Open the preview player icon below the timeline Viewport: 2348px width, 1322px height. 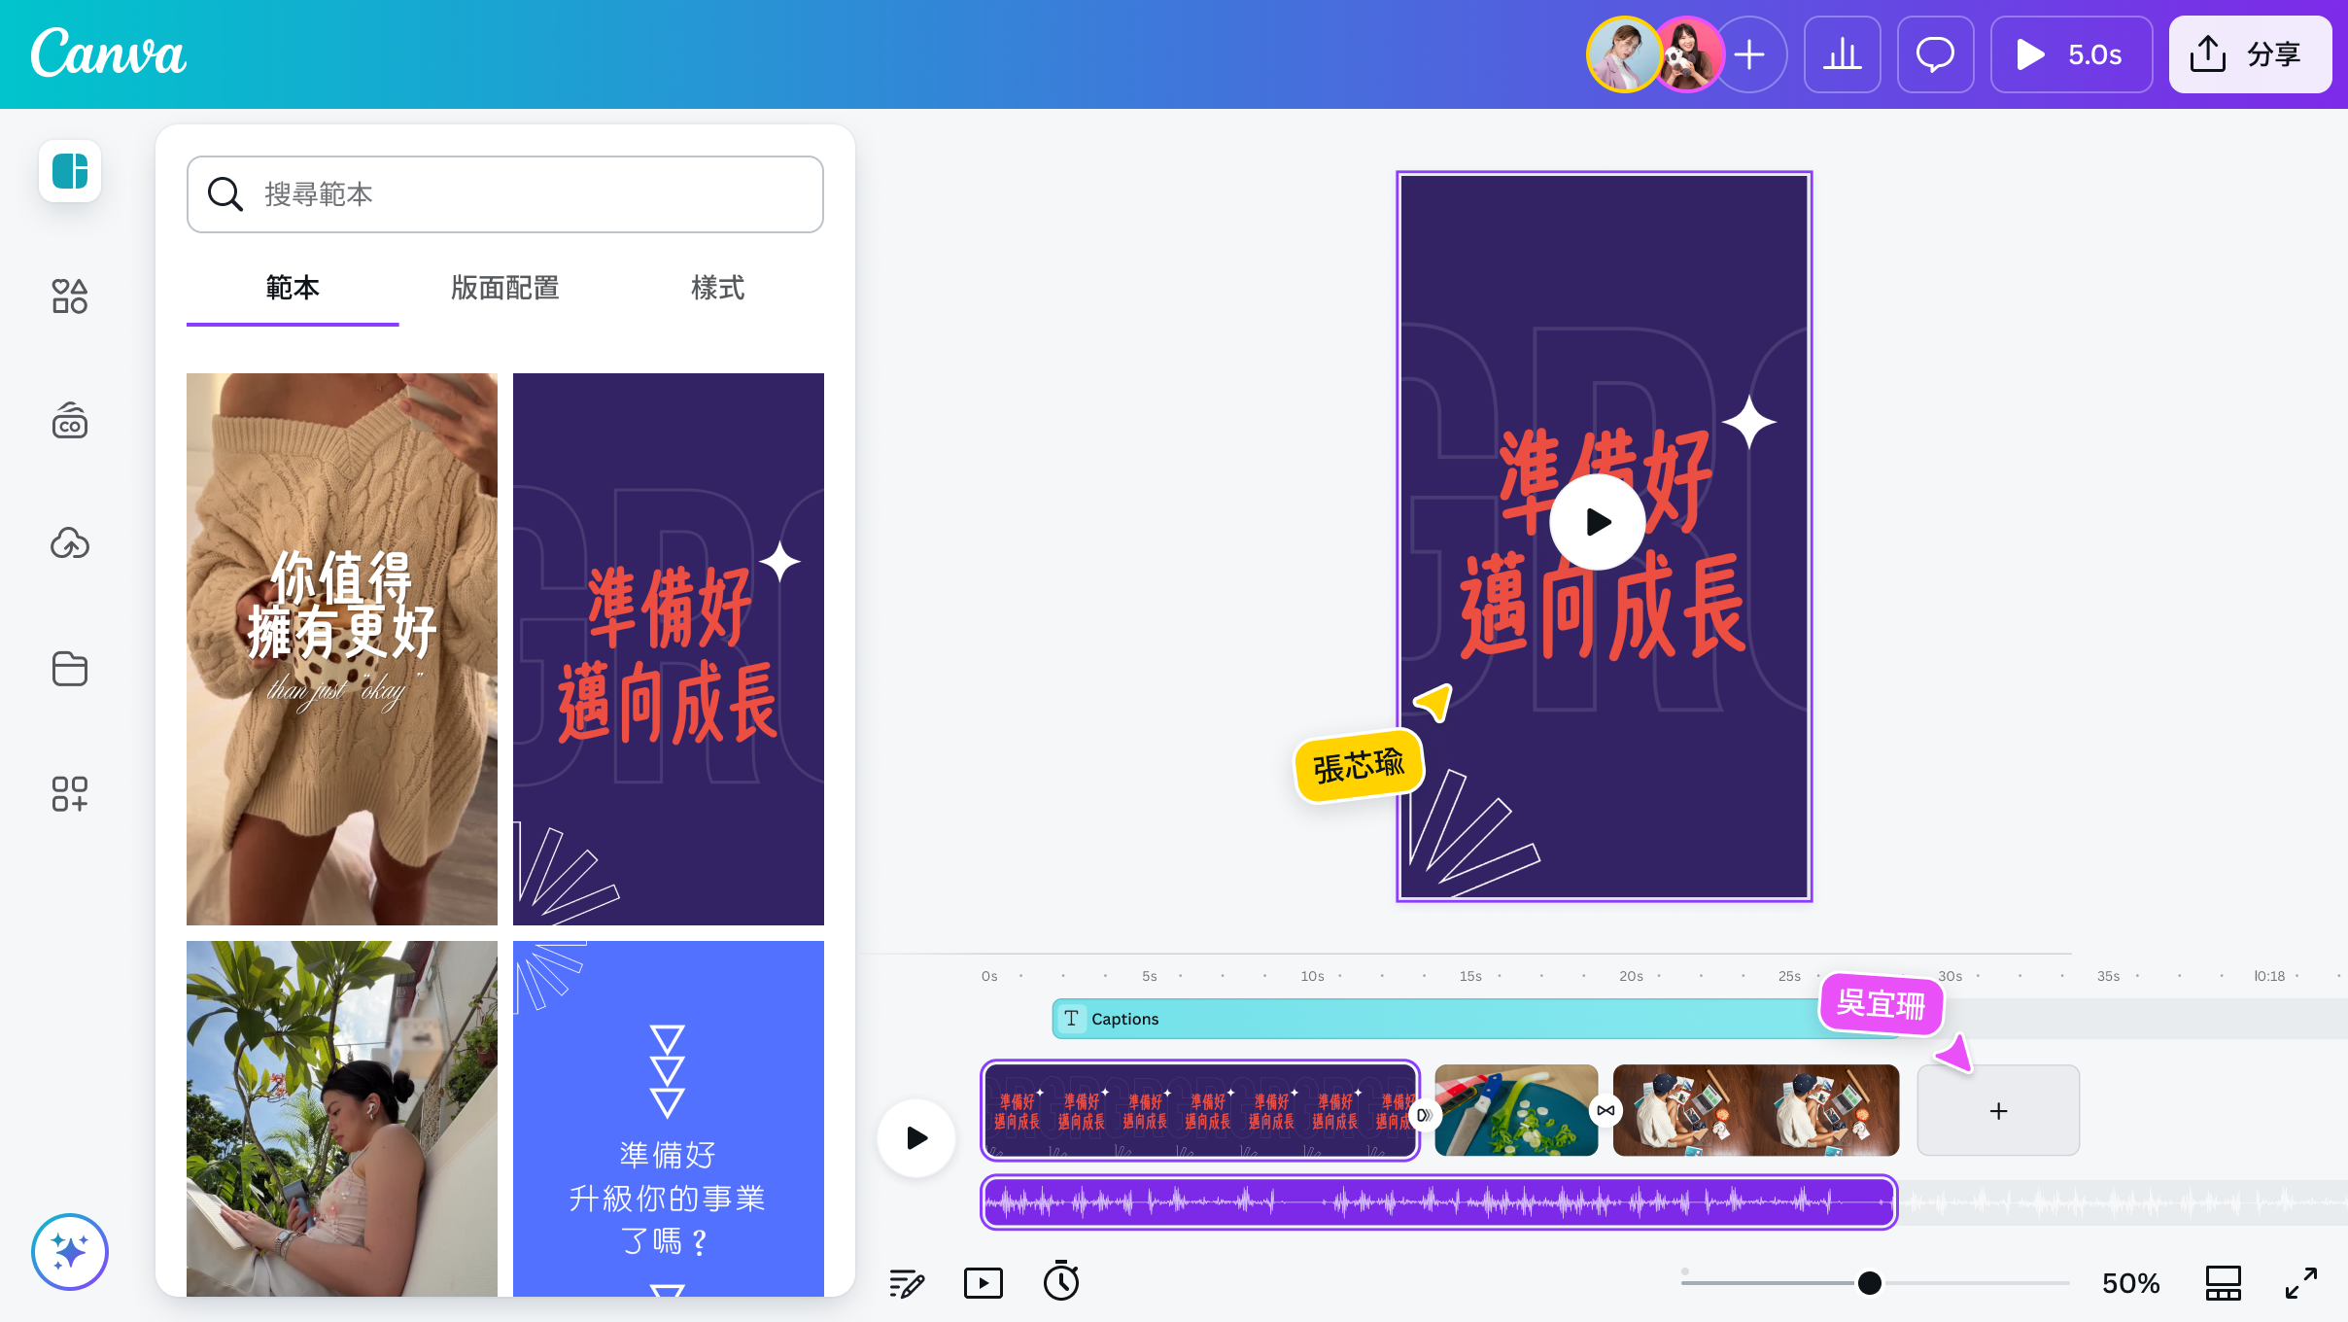tap(984, 1283)
